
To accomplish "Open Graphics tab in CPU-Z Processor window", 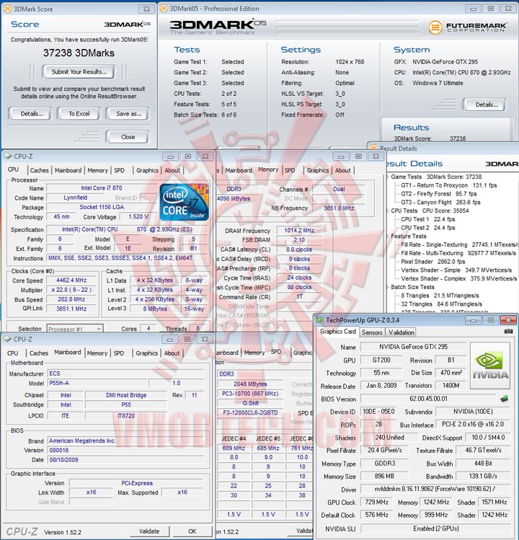I will [x=147, y=170].
